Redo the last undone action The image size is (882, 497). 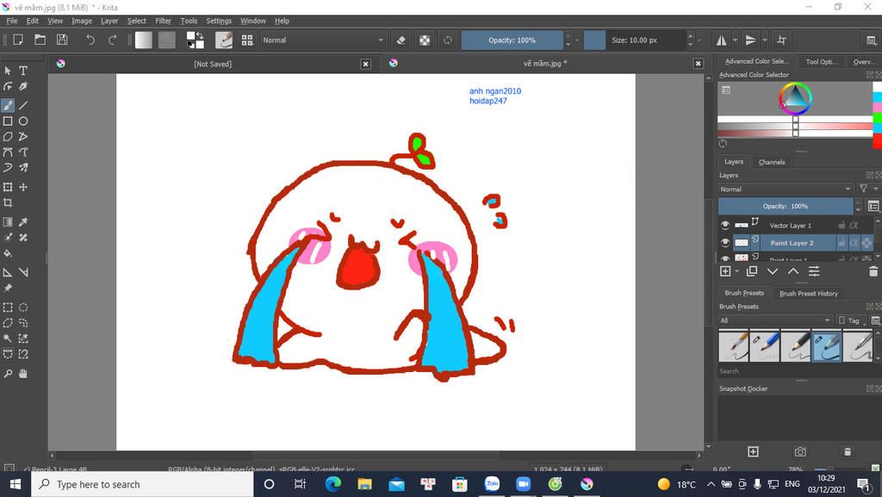(x=112, y=40)
